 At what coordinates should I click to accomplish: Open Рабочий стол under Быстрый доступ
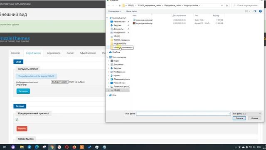coord(119,22)
